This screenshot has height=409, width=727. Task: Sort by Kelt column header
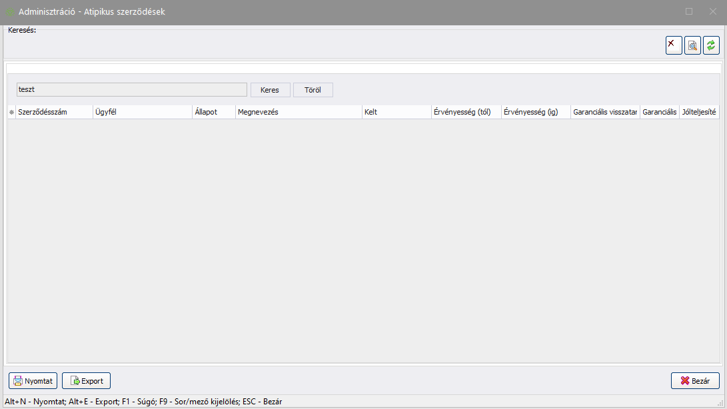click(396, 113)
